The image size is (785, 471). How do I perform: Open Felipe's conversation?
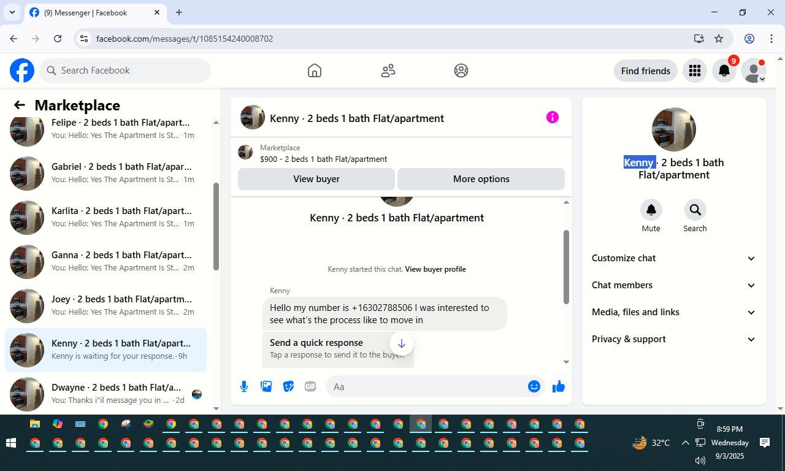(105, 128)
